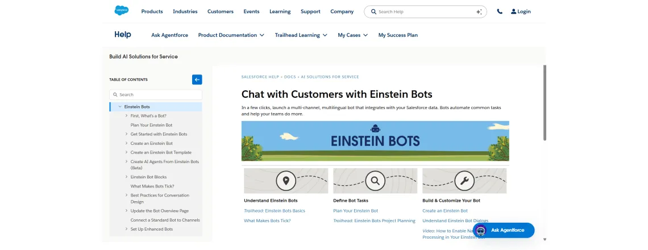Click the wrench icon card
Image resolution: width=648 pixels, height=250 pixels.
[464, 181]
